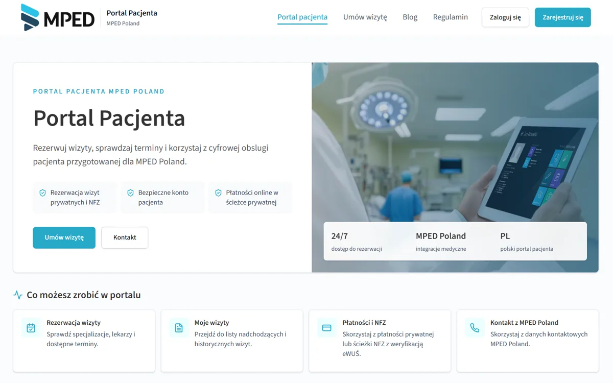
Task: Click the Płatności online w ścieżce prywatnej badge
Action: pyautogui.click(x=250, y=198)
